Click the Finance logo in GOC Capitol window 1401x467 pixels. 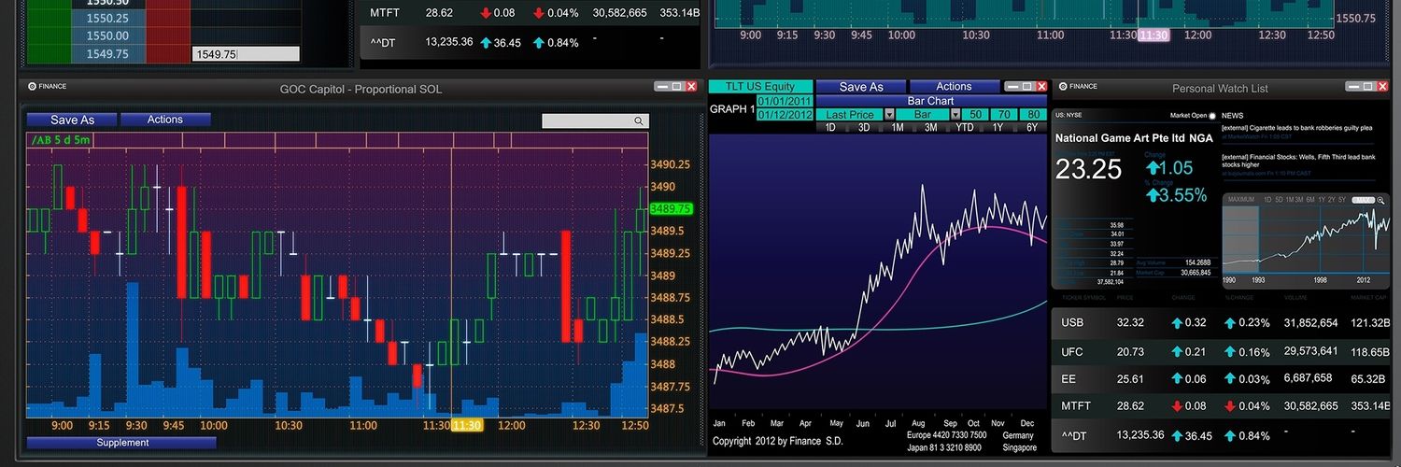coord(32,86)
